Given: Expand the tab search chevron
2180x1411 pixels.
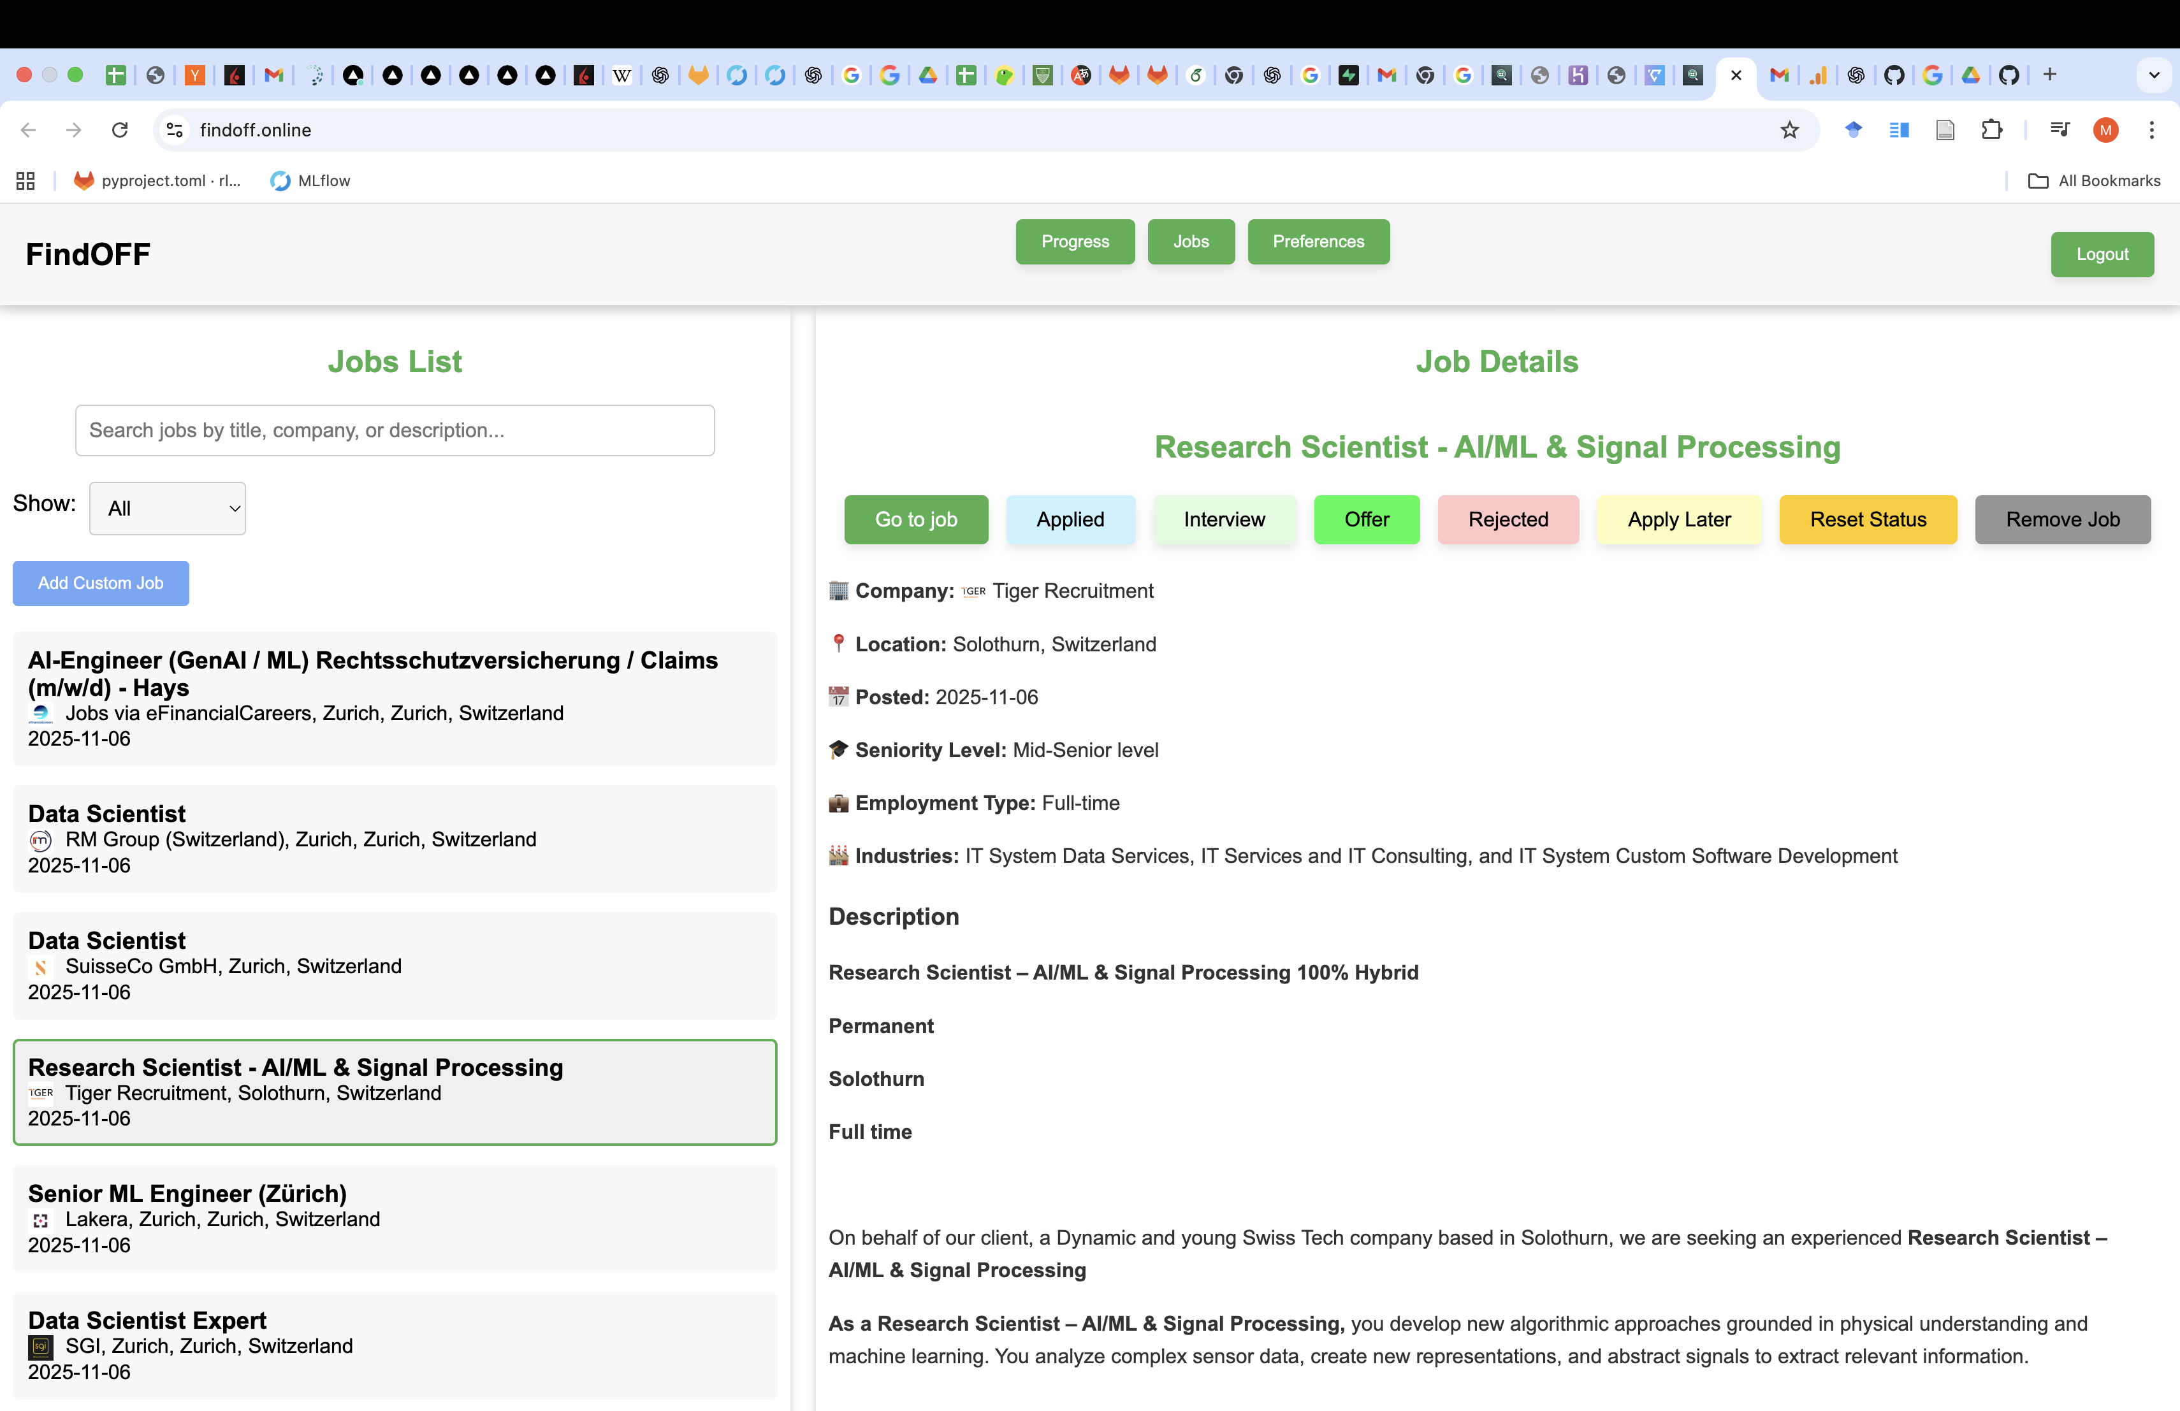Looking at the screenshot, I should [2155, 75].
